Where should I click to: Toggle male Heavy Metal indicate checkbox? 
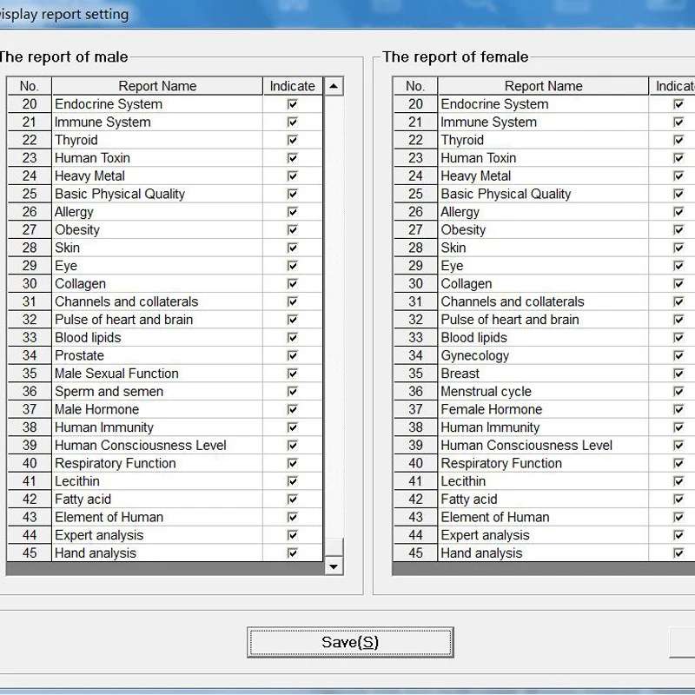292,175
